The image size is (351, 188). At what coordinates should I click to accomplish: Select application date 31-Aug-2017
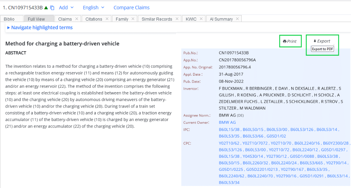pyautogui.click(x=231, y=74)
